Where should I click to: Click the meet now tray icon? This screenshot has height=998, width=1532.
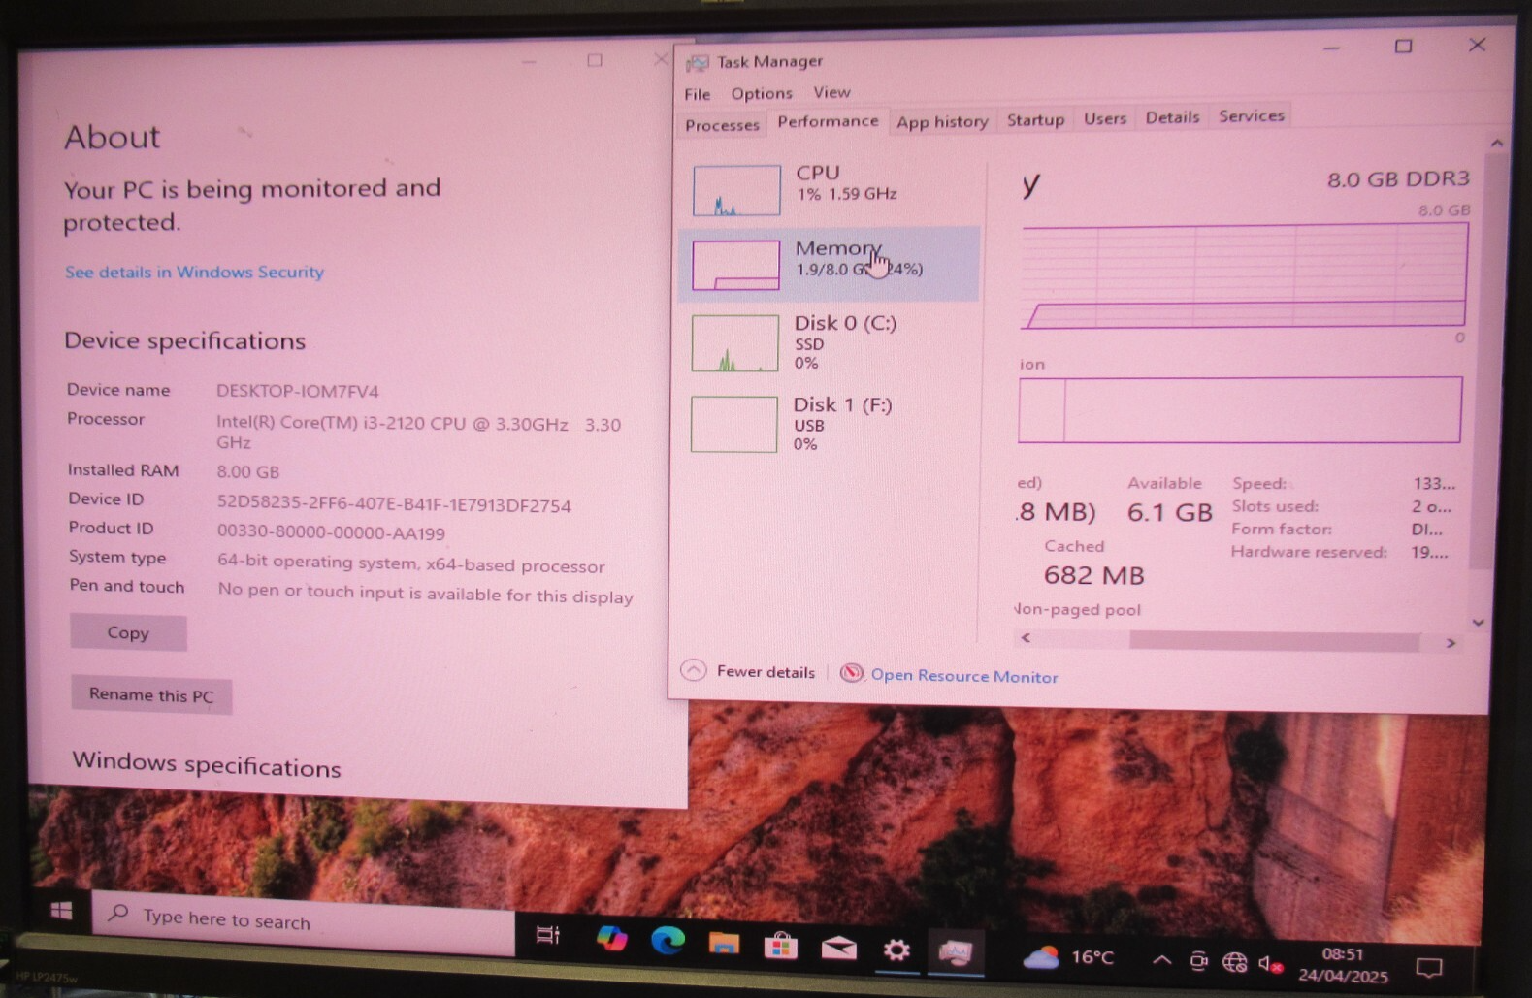[1198, 961]
